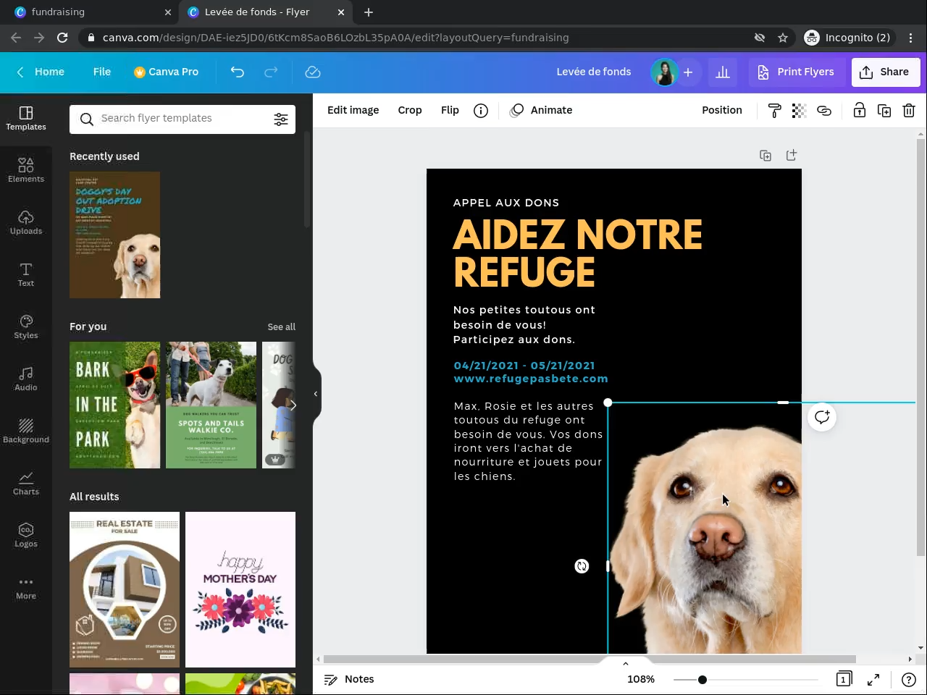Click the rotate handle of the selected image
The image size is (927, 695).
click(582, 566)
